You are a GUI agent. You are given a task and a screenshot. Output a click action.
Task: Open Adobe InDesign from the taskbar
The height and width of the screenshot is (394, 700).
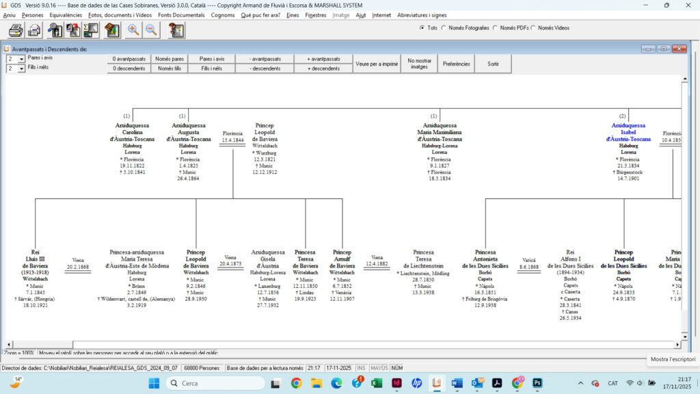397,383
